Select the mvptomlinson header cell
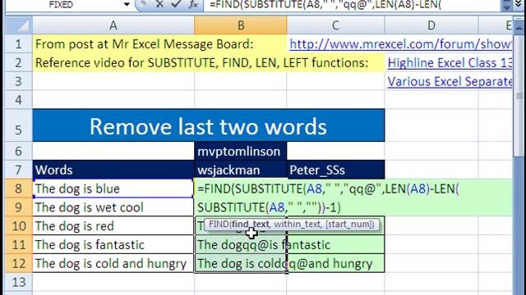 pyautogui.click(x=241, y=151)
